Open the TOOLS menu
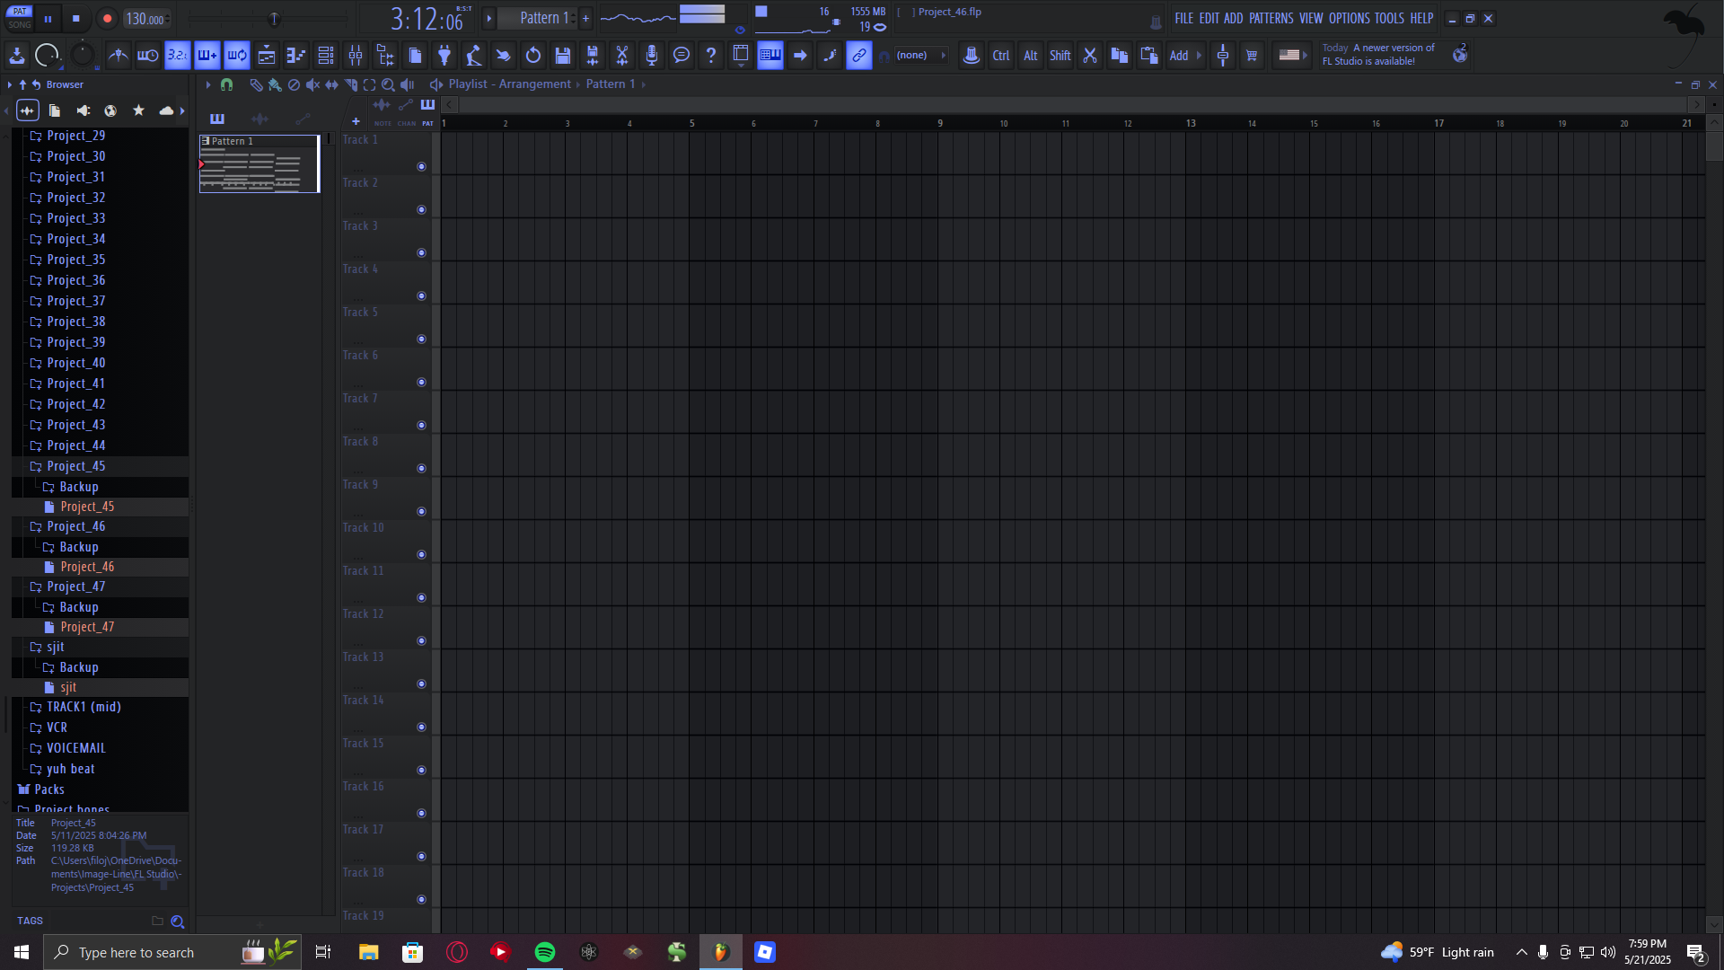 (x=1388, y=18)
